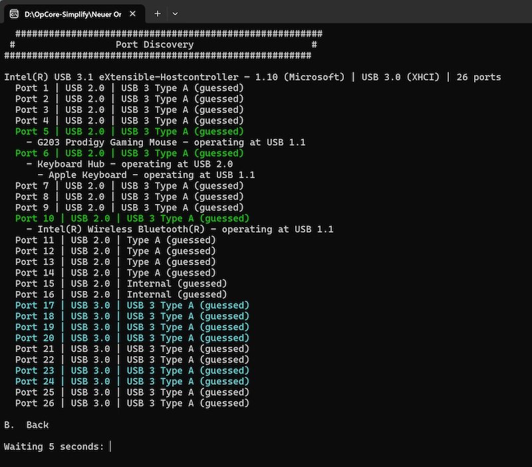Click the cyan Port 20 USB 3.0 row
The height and width of the screenshot is (467, 532).
132,338
